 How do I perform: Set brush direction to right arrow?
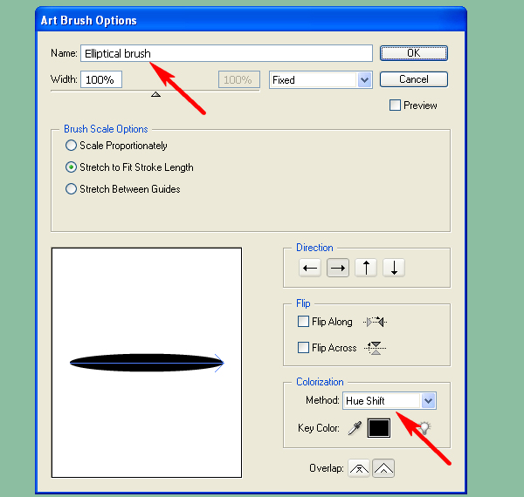tap(338, 268)
